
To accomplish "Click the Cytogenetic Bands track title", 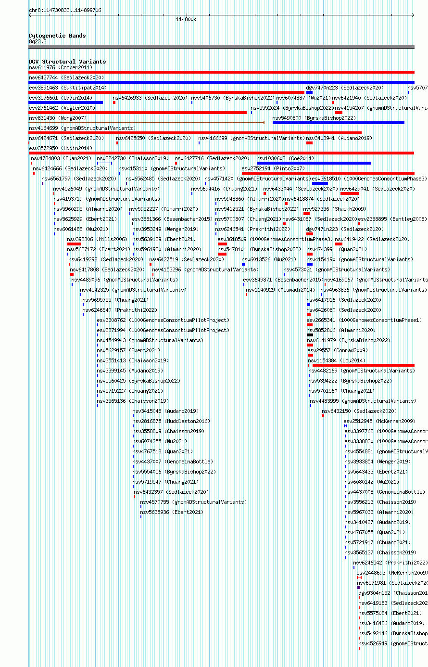I will [x=57, y=36].
